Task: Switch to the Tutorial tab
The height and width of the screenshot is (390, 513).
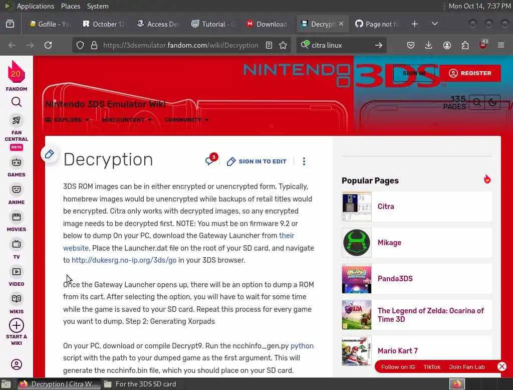Action: [x=213, y=24]
